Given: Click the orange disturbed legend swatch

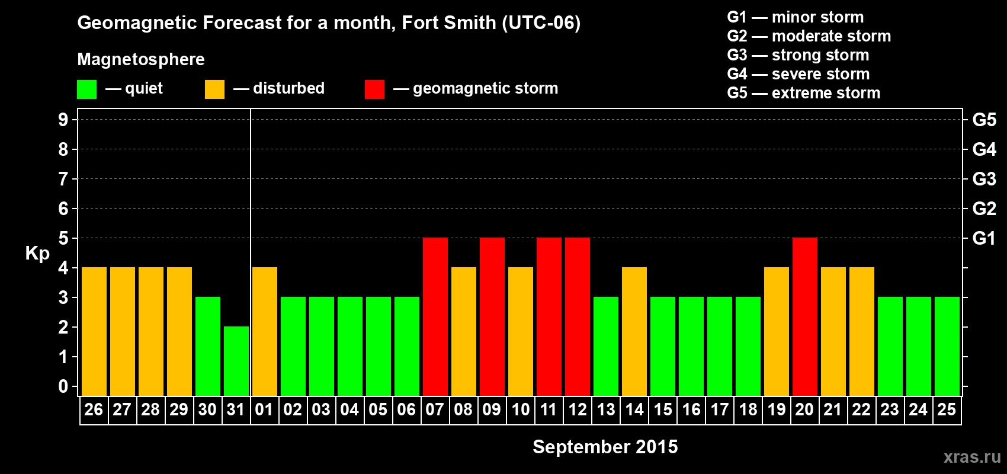Looking at the screenshot, I should (x=214, y=89).
